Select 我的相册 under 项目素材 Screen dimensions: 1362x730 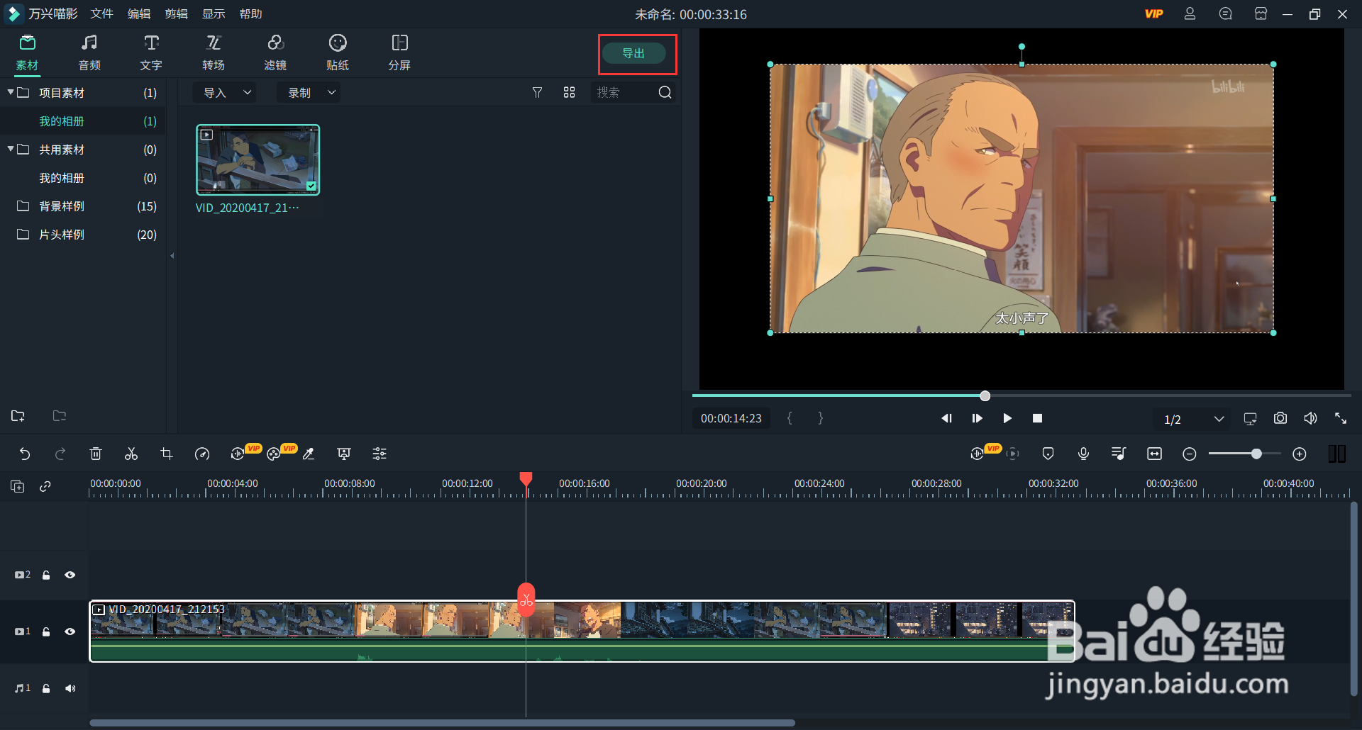pyautogui.click(x=62, y=121)
